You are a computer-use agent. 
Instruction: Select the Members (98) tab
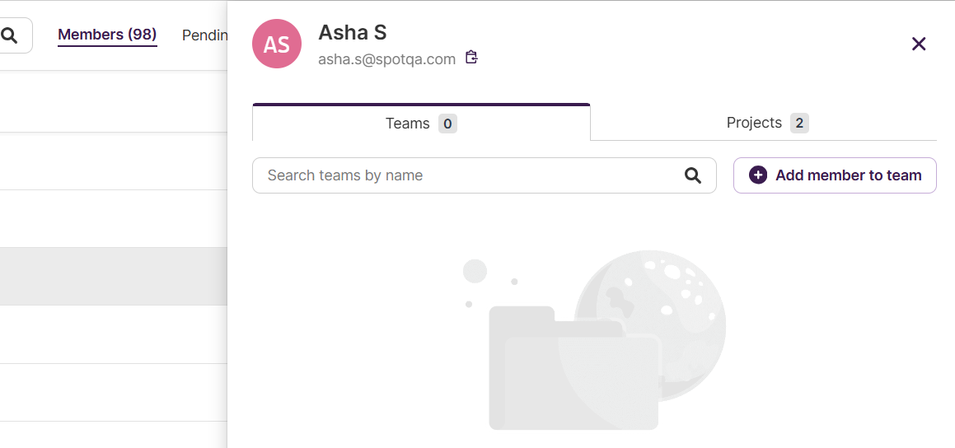(107, 35)
